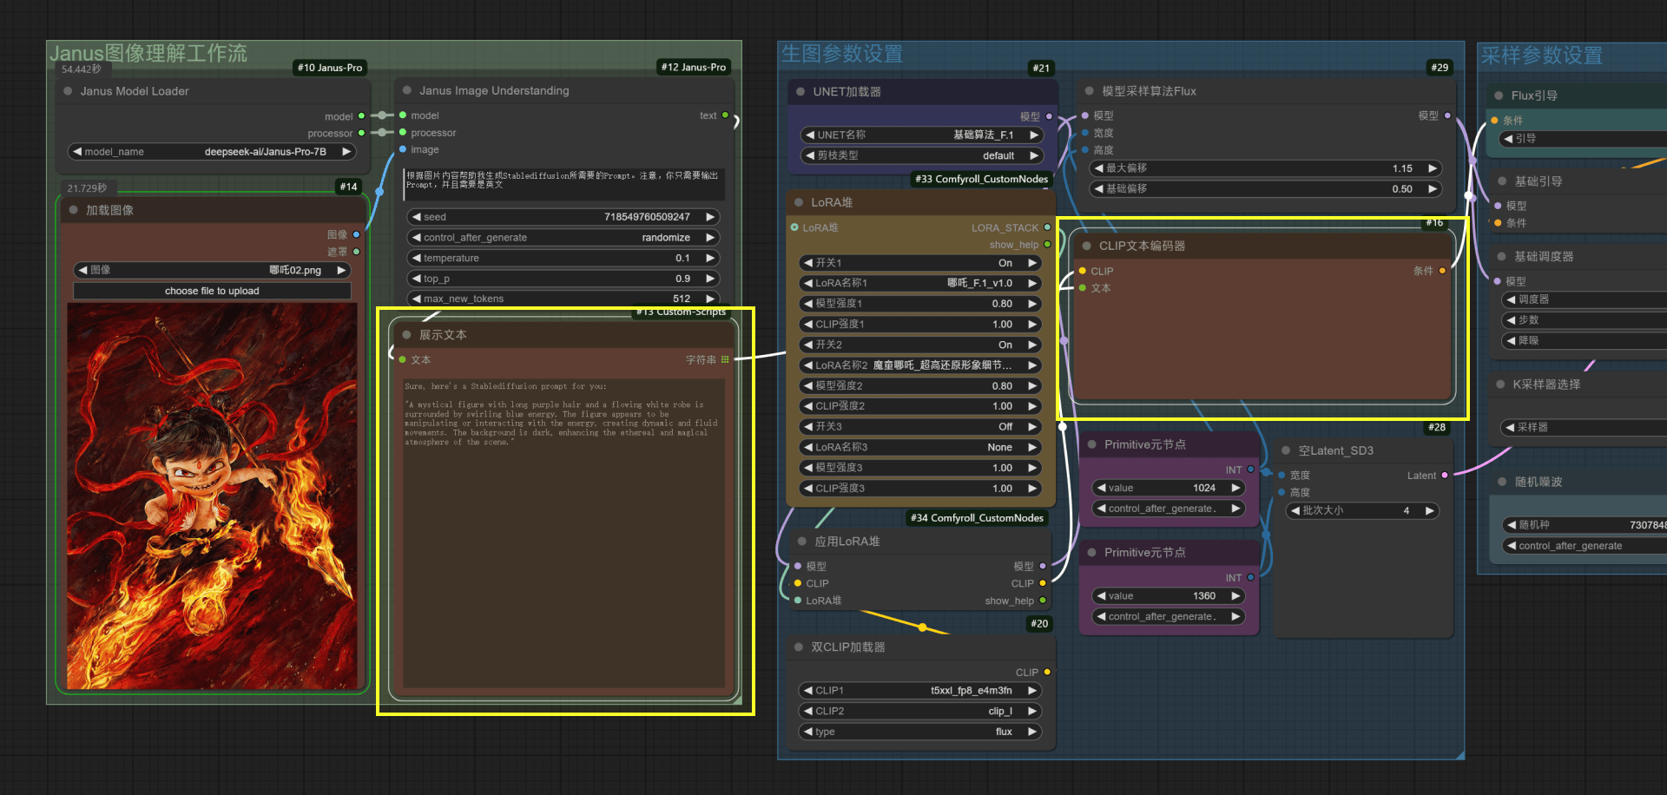Open the 剪枝类型 dropdown

921,155
